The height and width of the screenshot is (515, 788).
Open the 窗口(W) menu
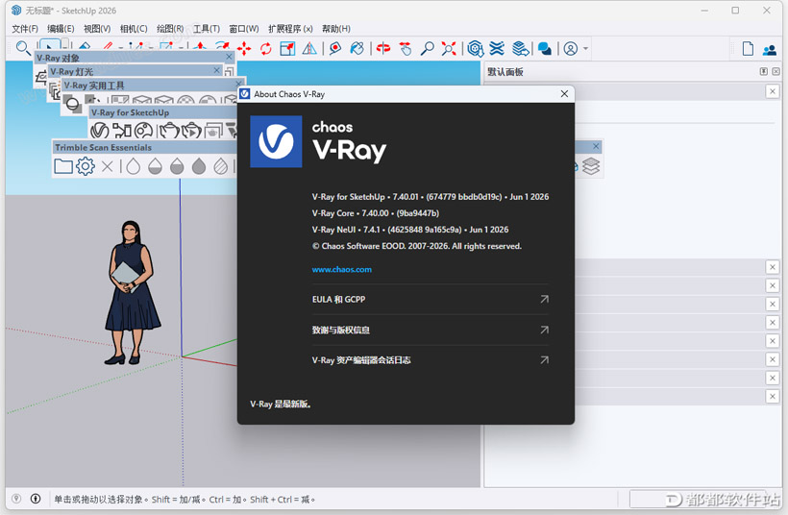(244, 29)
